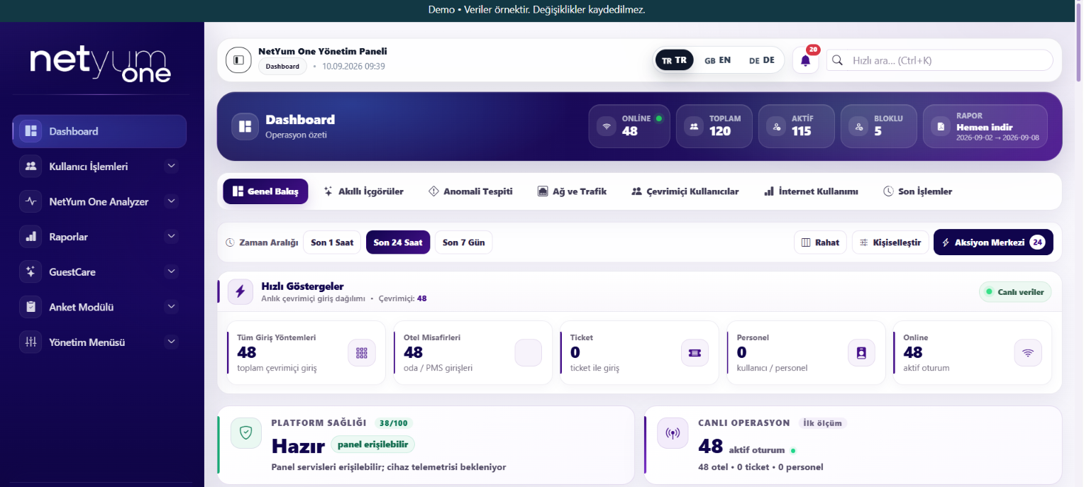Expand the Anket Modülü chevron
The image size is (1084, 487).
[170, 307]
